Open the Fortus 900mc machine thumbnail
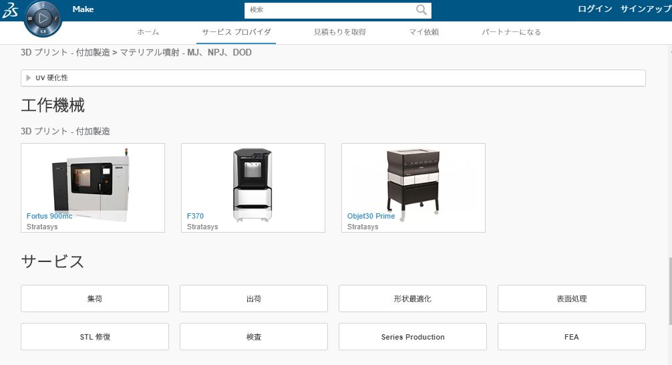 point(93,188)
